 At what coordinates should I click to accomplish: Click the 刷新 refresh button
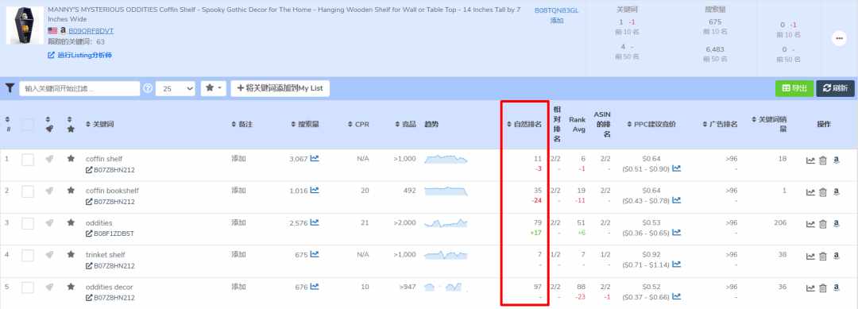pos(835,88)
